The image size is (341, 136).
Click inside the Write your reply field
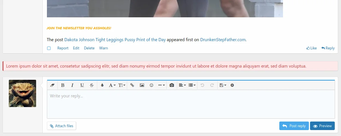tap(191, 104)
